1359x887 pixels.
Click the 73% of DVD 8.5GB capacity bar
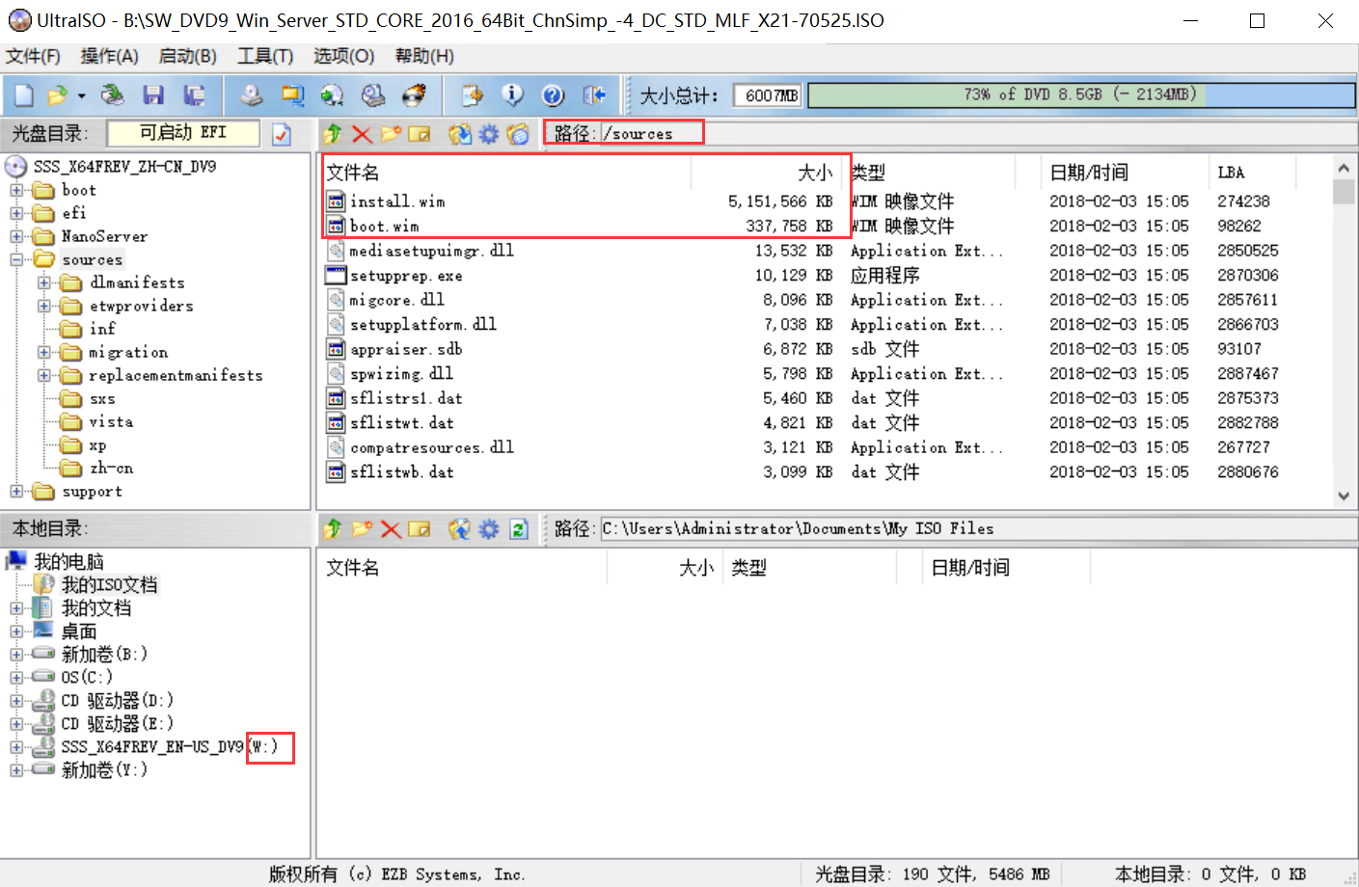tap(1080, 94)
